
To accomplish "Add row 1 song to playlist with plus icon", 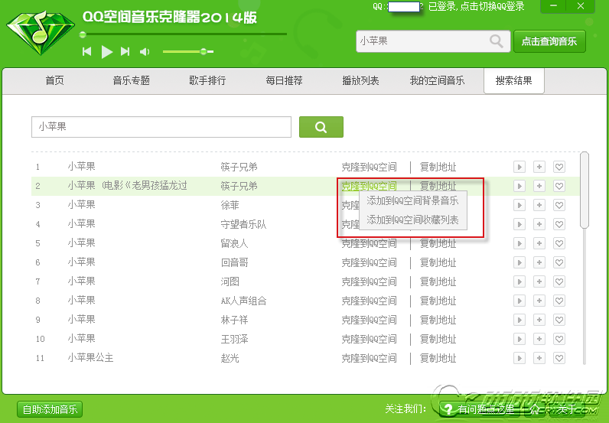I will click(539, 167).
